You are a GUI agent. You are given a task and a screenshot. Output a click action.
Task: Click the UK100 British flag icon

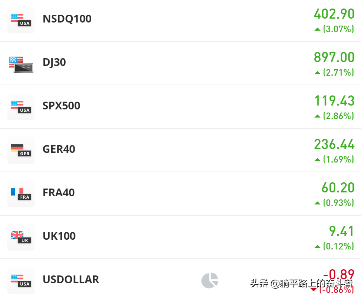point(21,237)
